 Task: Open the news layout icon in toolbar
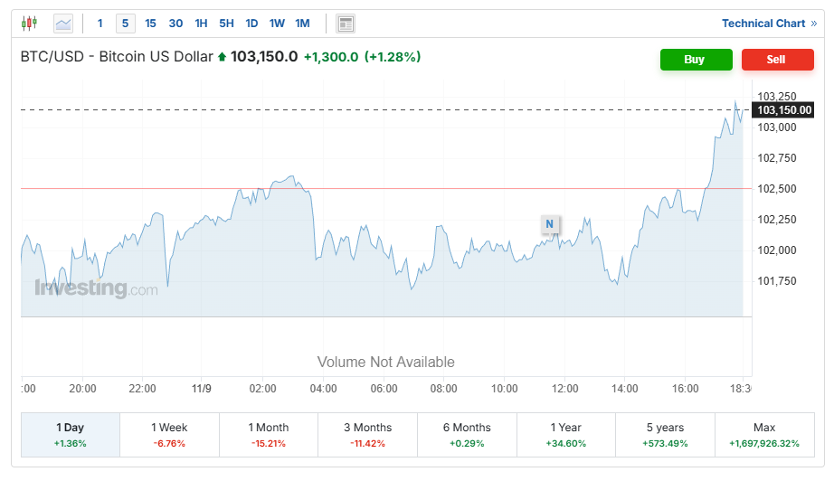pyautogui.click(x=345, y=24)
